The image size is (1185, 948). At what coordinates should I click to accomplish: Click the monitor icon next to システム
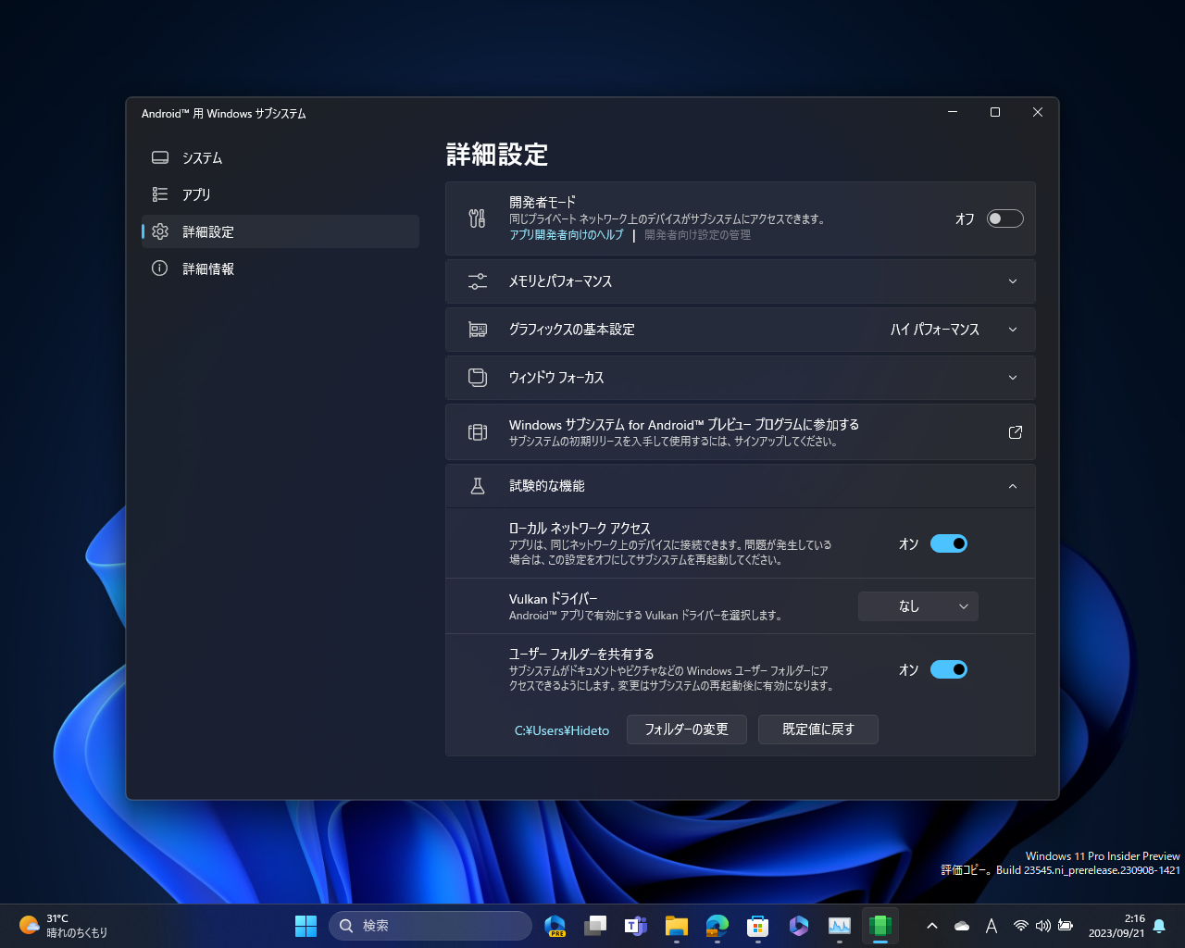tap(159, 157)
